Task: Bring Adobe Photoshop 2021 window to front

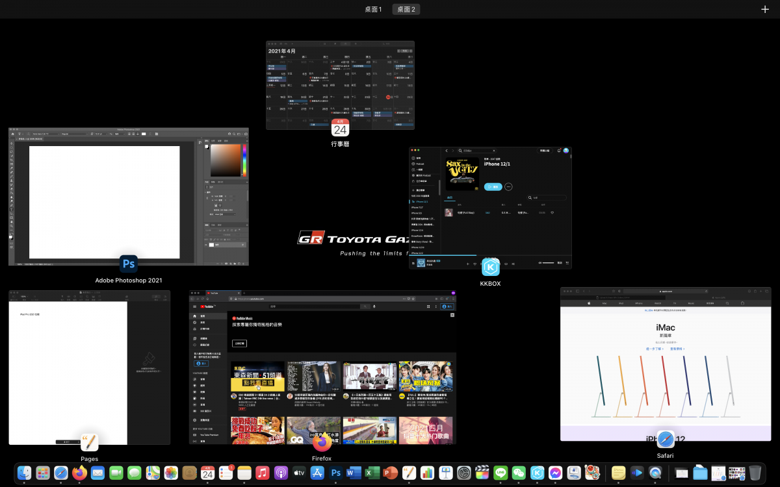Action: (x=129, y=197)
